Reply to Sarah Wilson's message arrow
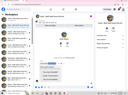The height and width of the screenshot is (95, 128). click(61, 63)
